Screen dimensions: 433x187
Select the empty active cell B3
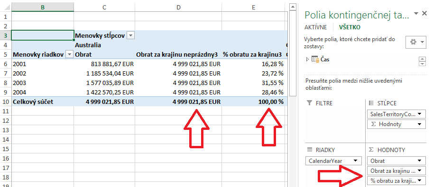tap(43, 35)
